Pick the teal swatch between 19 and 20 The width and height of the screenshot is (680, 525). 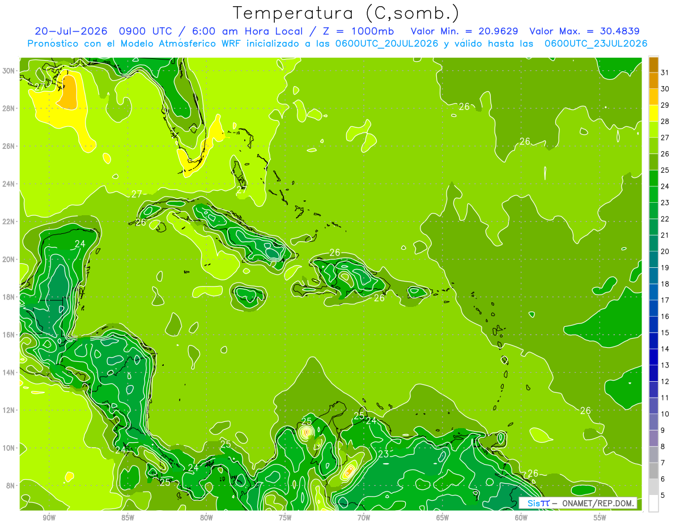tap(653, 259)
